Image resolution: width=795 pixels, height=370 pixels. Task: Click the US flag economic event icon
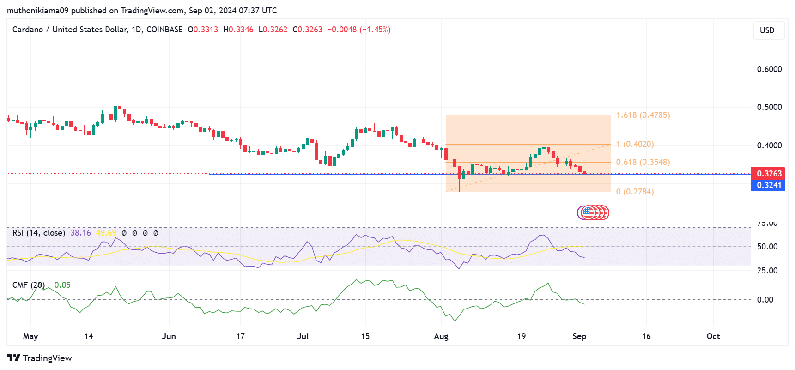[x=588, y=212]
